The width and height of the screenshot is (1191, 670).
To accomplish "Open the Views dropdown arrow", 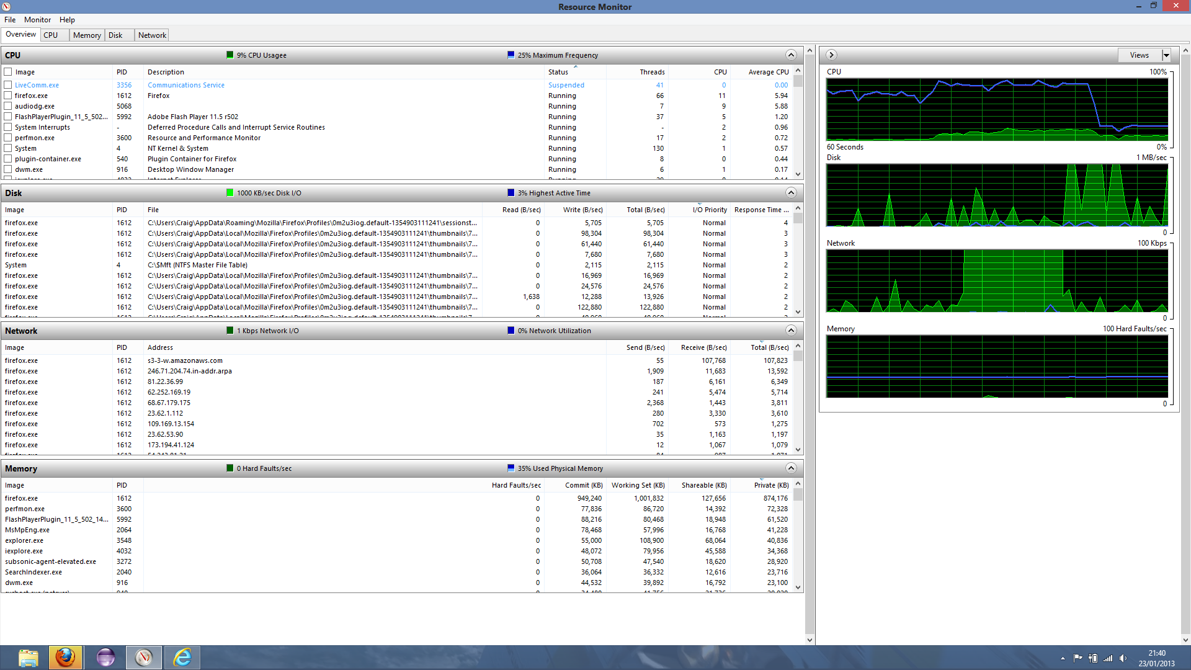I will coord(1166,55).
